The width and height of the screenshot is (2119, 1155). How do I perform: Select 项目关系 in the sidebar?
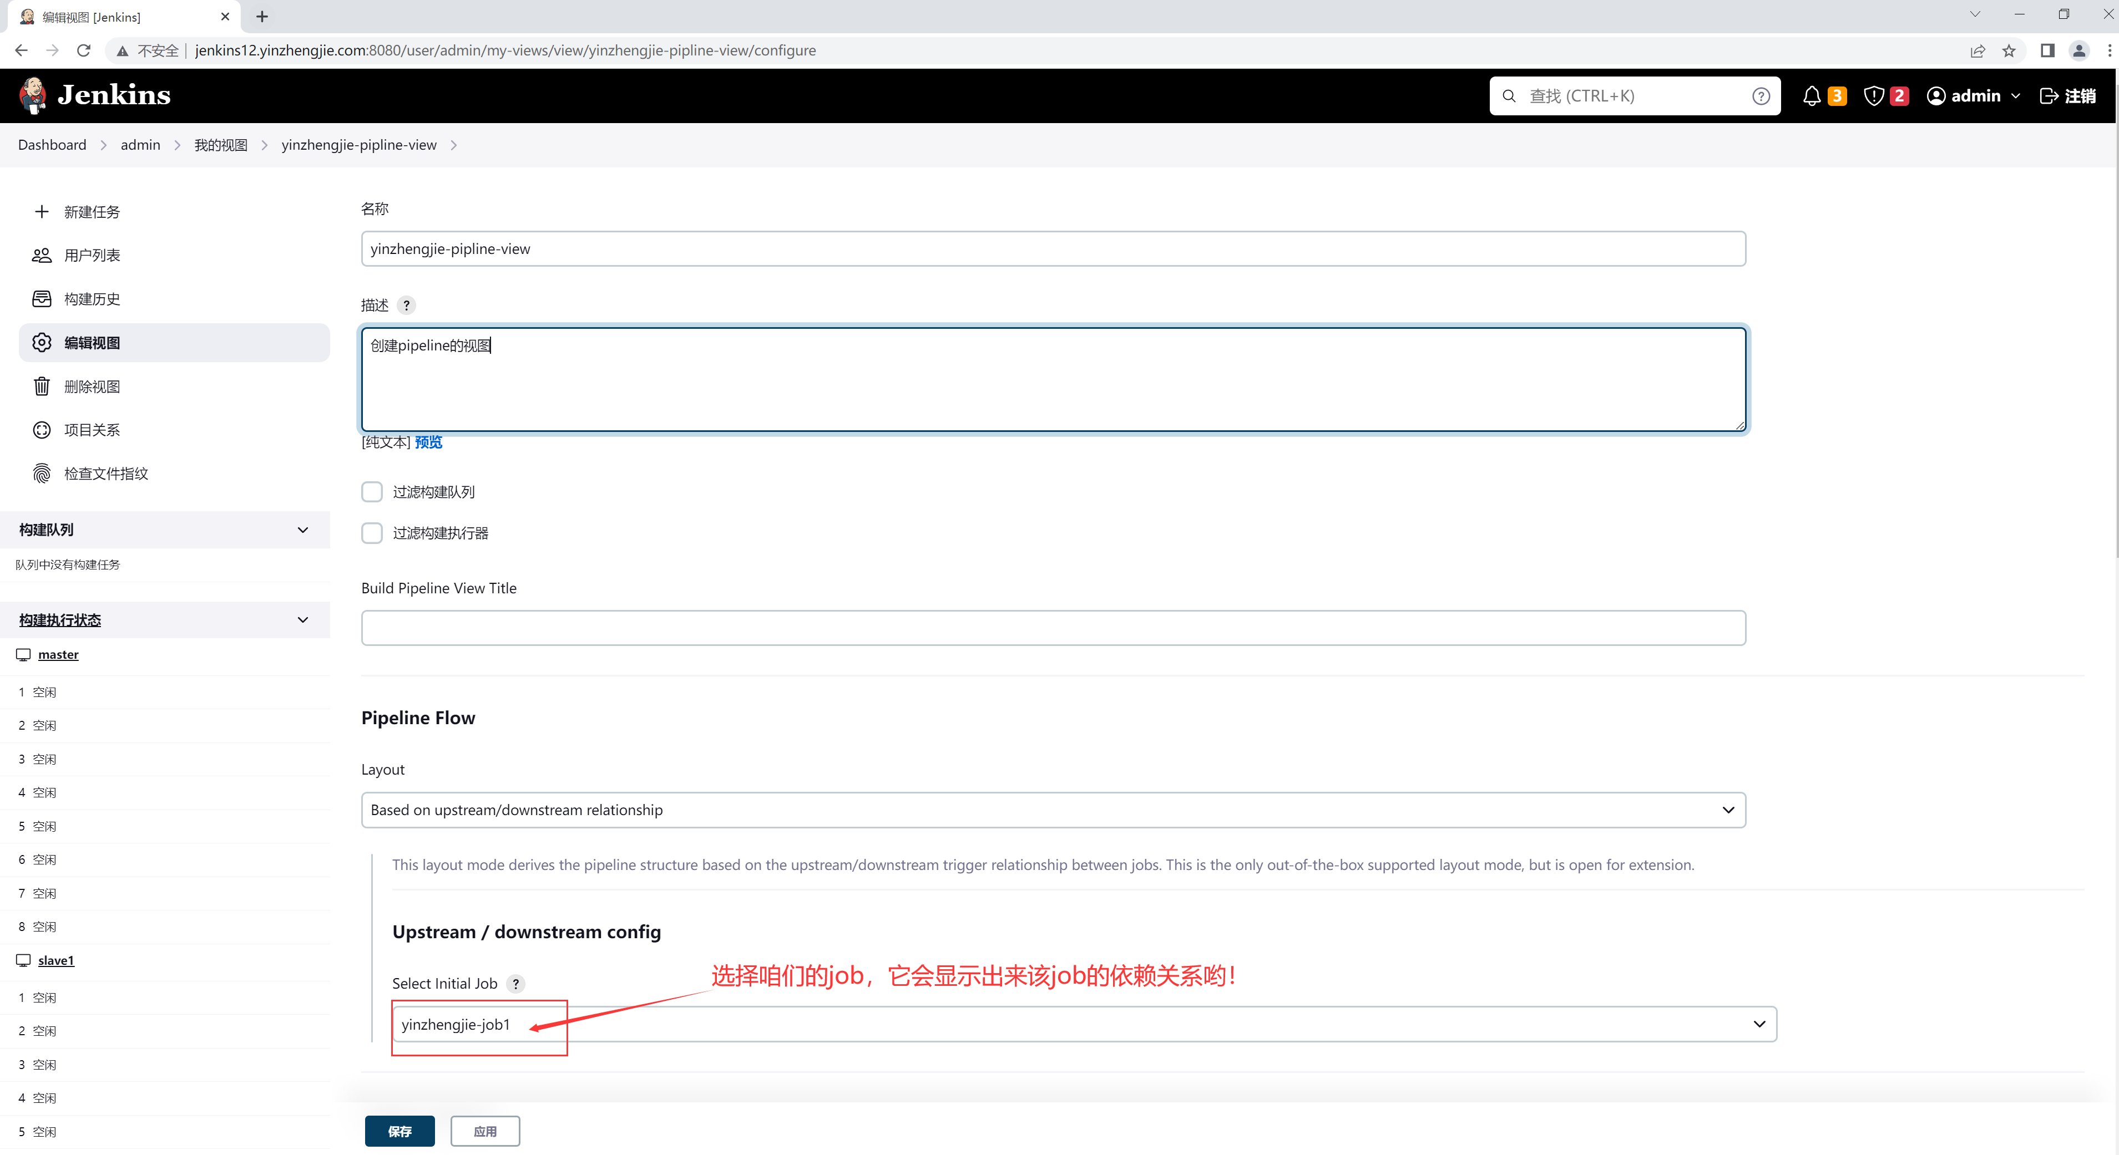92,430
